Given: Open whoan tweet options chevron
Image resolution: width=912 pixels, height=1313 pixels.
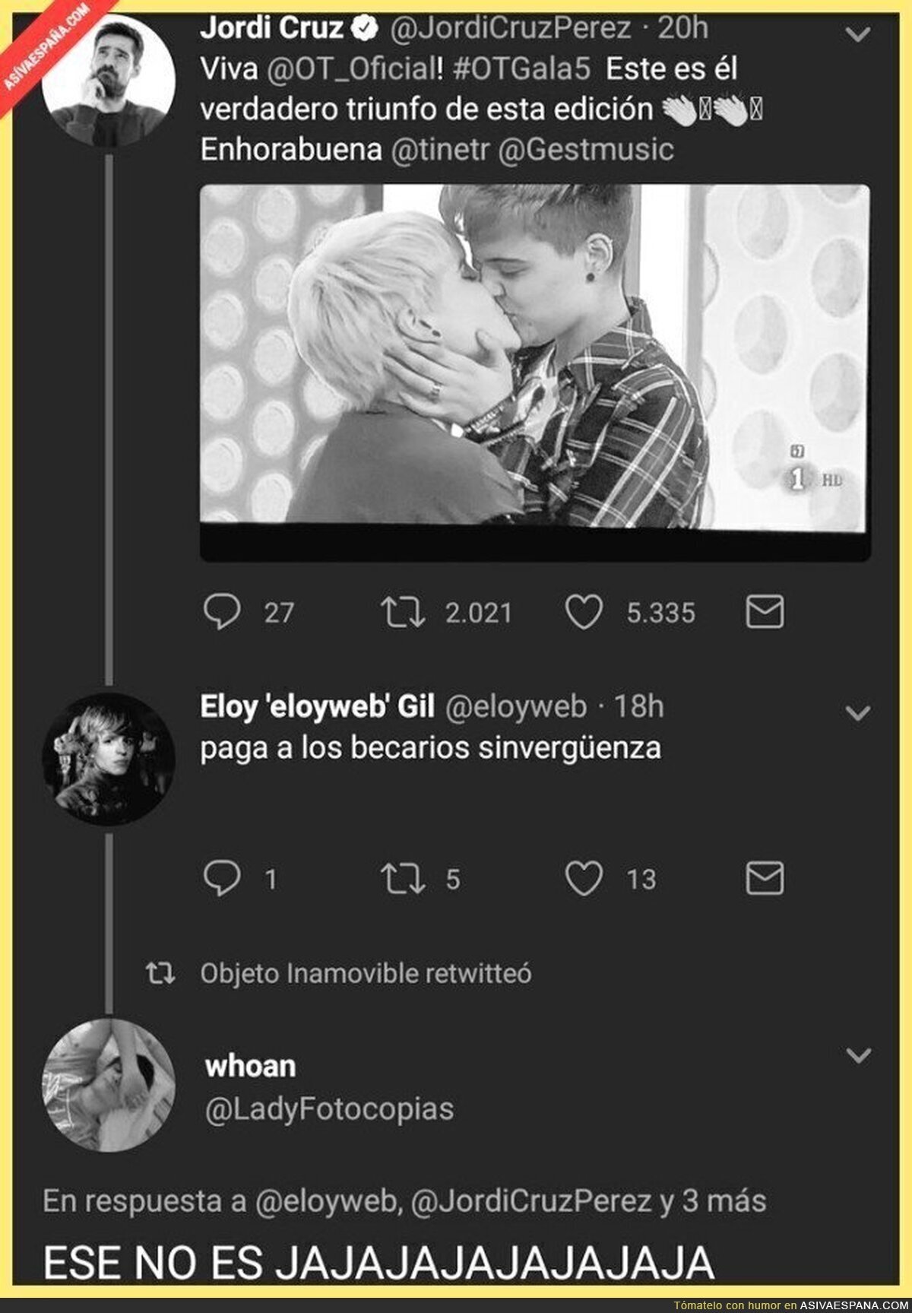Looking at the screenshot, I should pyautogui.click(x=858, y=1055).
